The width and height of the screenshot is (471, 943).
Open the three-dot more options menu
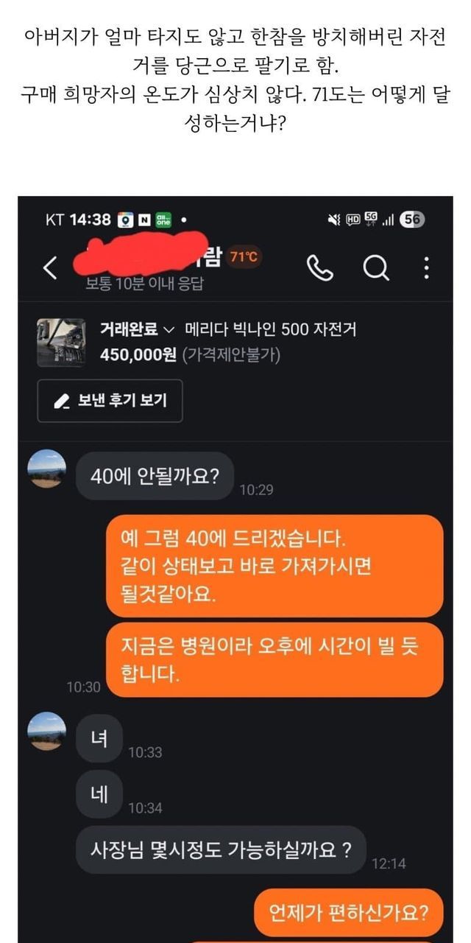[x=426, y=268]
